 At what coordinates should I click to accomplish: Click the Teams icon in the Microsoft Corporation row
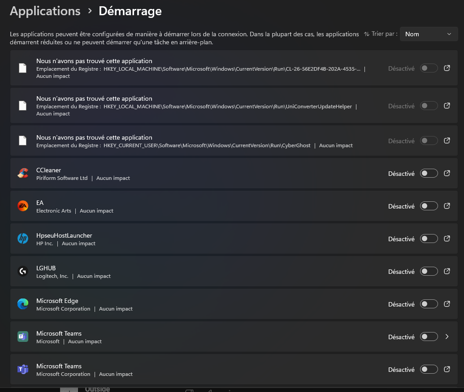(23, 369)
